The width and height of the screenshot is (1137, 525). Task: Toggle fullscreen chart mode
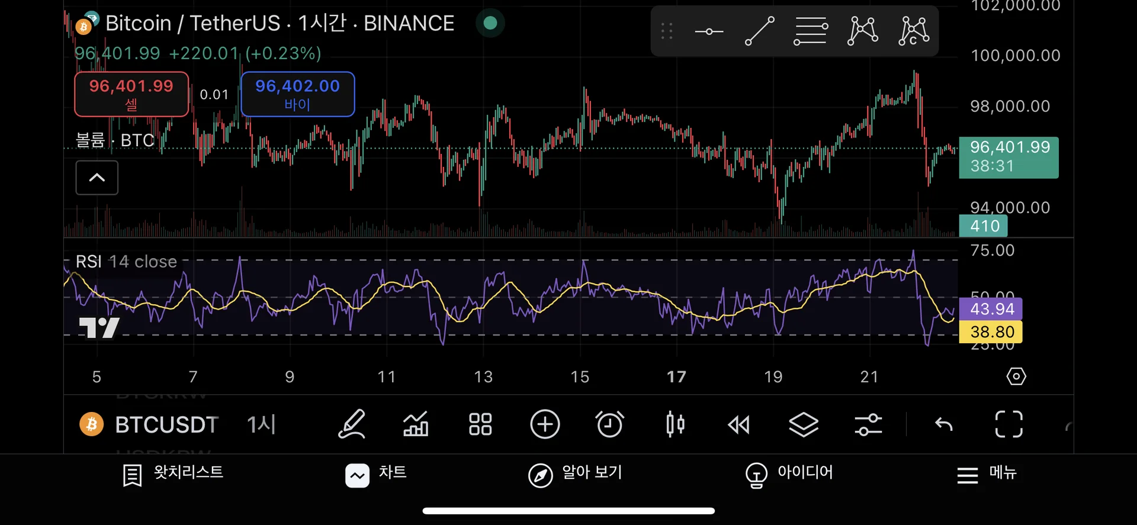click(x=1008, y=424)
